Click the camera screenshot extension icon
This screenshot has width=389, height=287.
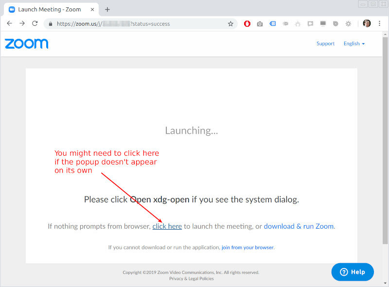[260, 24]
